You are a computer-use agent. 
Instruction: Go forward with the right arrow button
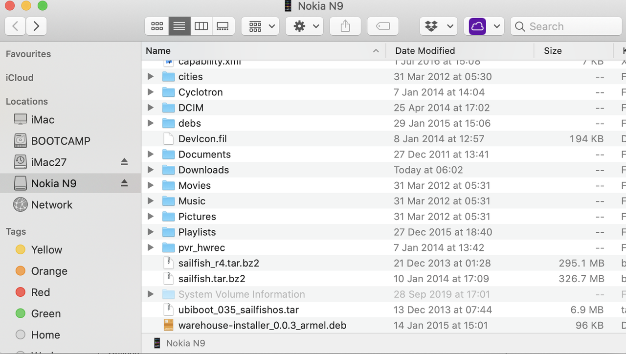click(37, 26)
